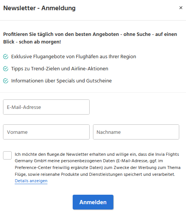Viewport: 186px width, 214px height.
Task: Select the Informationen über Specials benefit text
Action: 61,81
